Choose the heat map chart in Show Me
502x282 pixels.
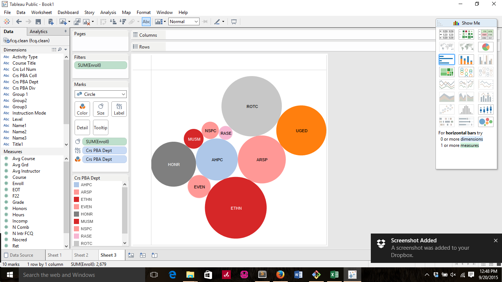[466, 35]
